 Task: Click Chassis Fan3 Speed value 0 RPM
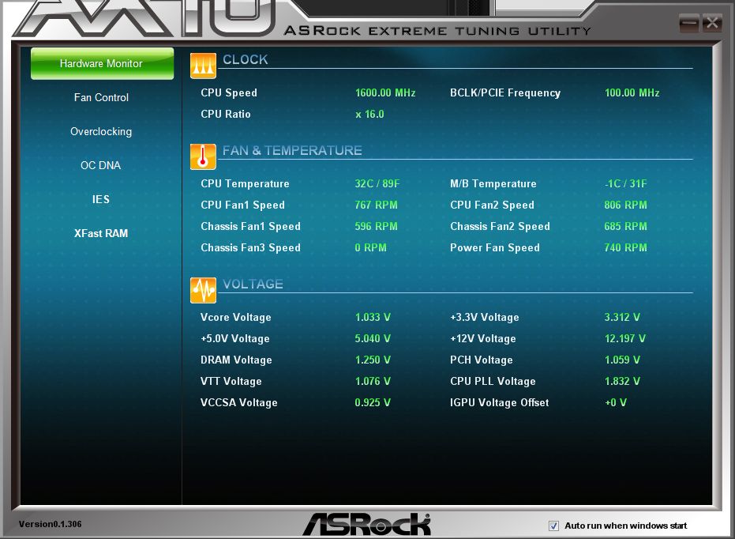pos(371,247)
